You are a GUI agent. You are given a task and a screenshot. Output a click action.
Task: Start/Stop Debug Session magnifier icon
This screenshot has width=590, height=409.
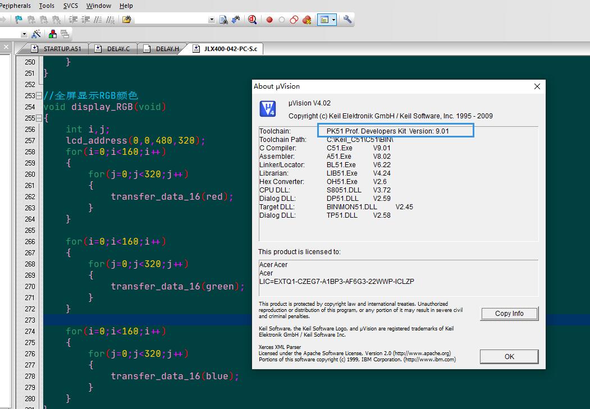click(253, 20)
